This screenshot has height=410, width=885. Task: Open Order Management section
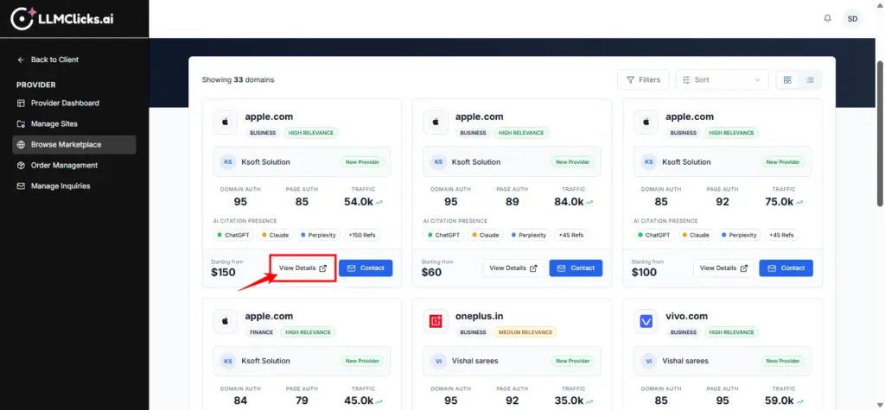(63, 165)
